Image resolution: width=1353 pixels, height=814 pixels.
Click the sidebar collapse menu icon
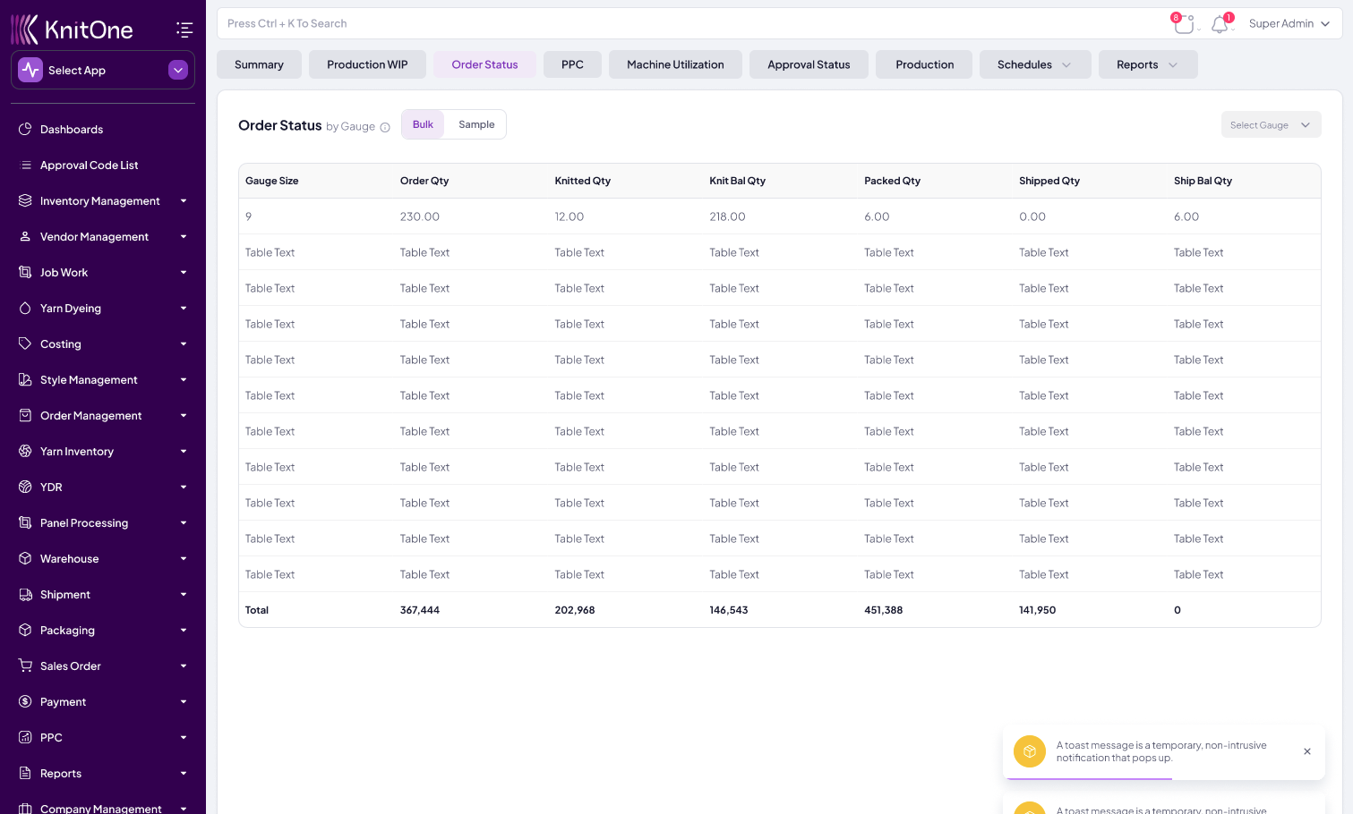coord(184,30)
